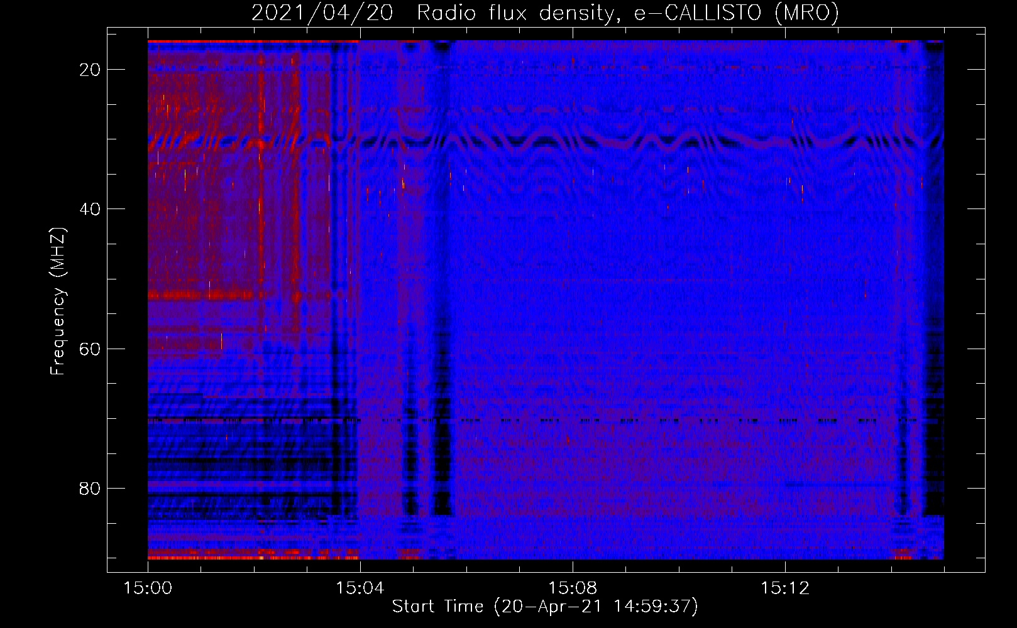
Task: Click the time tick label "15:12"
Action: [785, 588]
